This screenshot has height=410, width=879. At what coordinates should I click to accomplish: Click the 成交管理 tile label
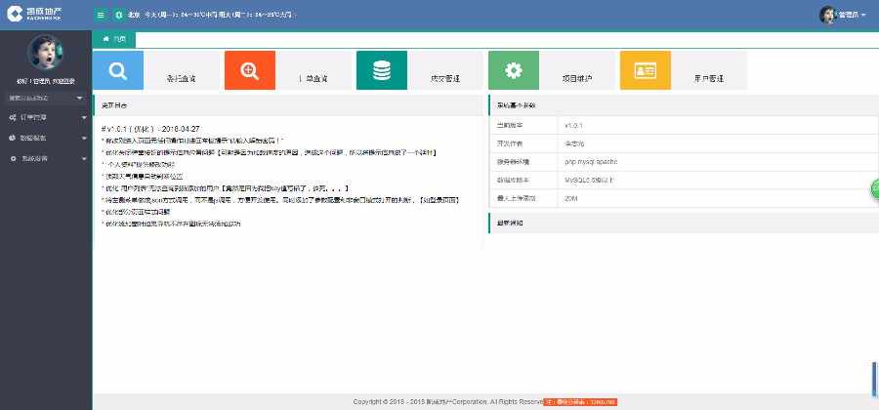[445, 79]
